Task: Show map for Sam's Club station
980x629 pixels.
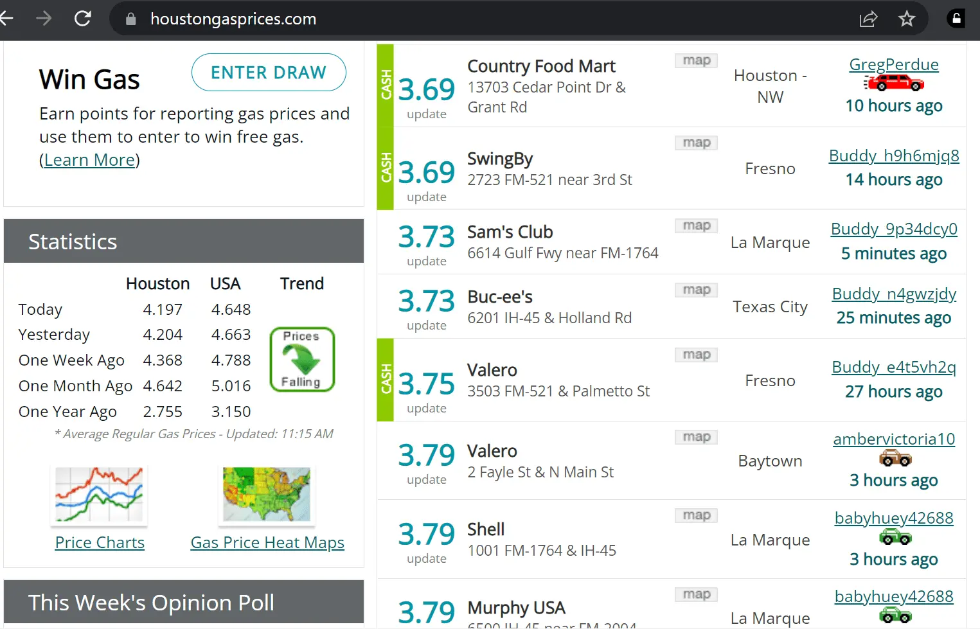Action: pyautogui.click(x=696, y=226)
